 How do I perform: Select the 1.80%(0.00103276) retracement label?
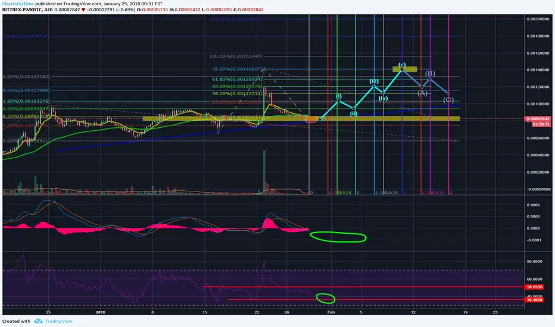[27, 101]
